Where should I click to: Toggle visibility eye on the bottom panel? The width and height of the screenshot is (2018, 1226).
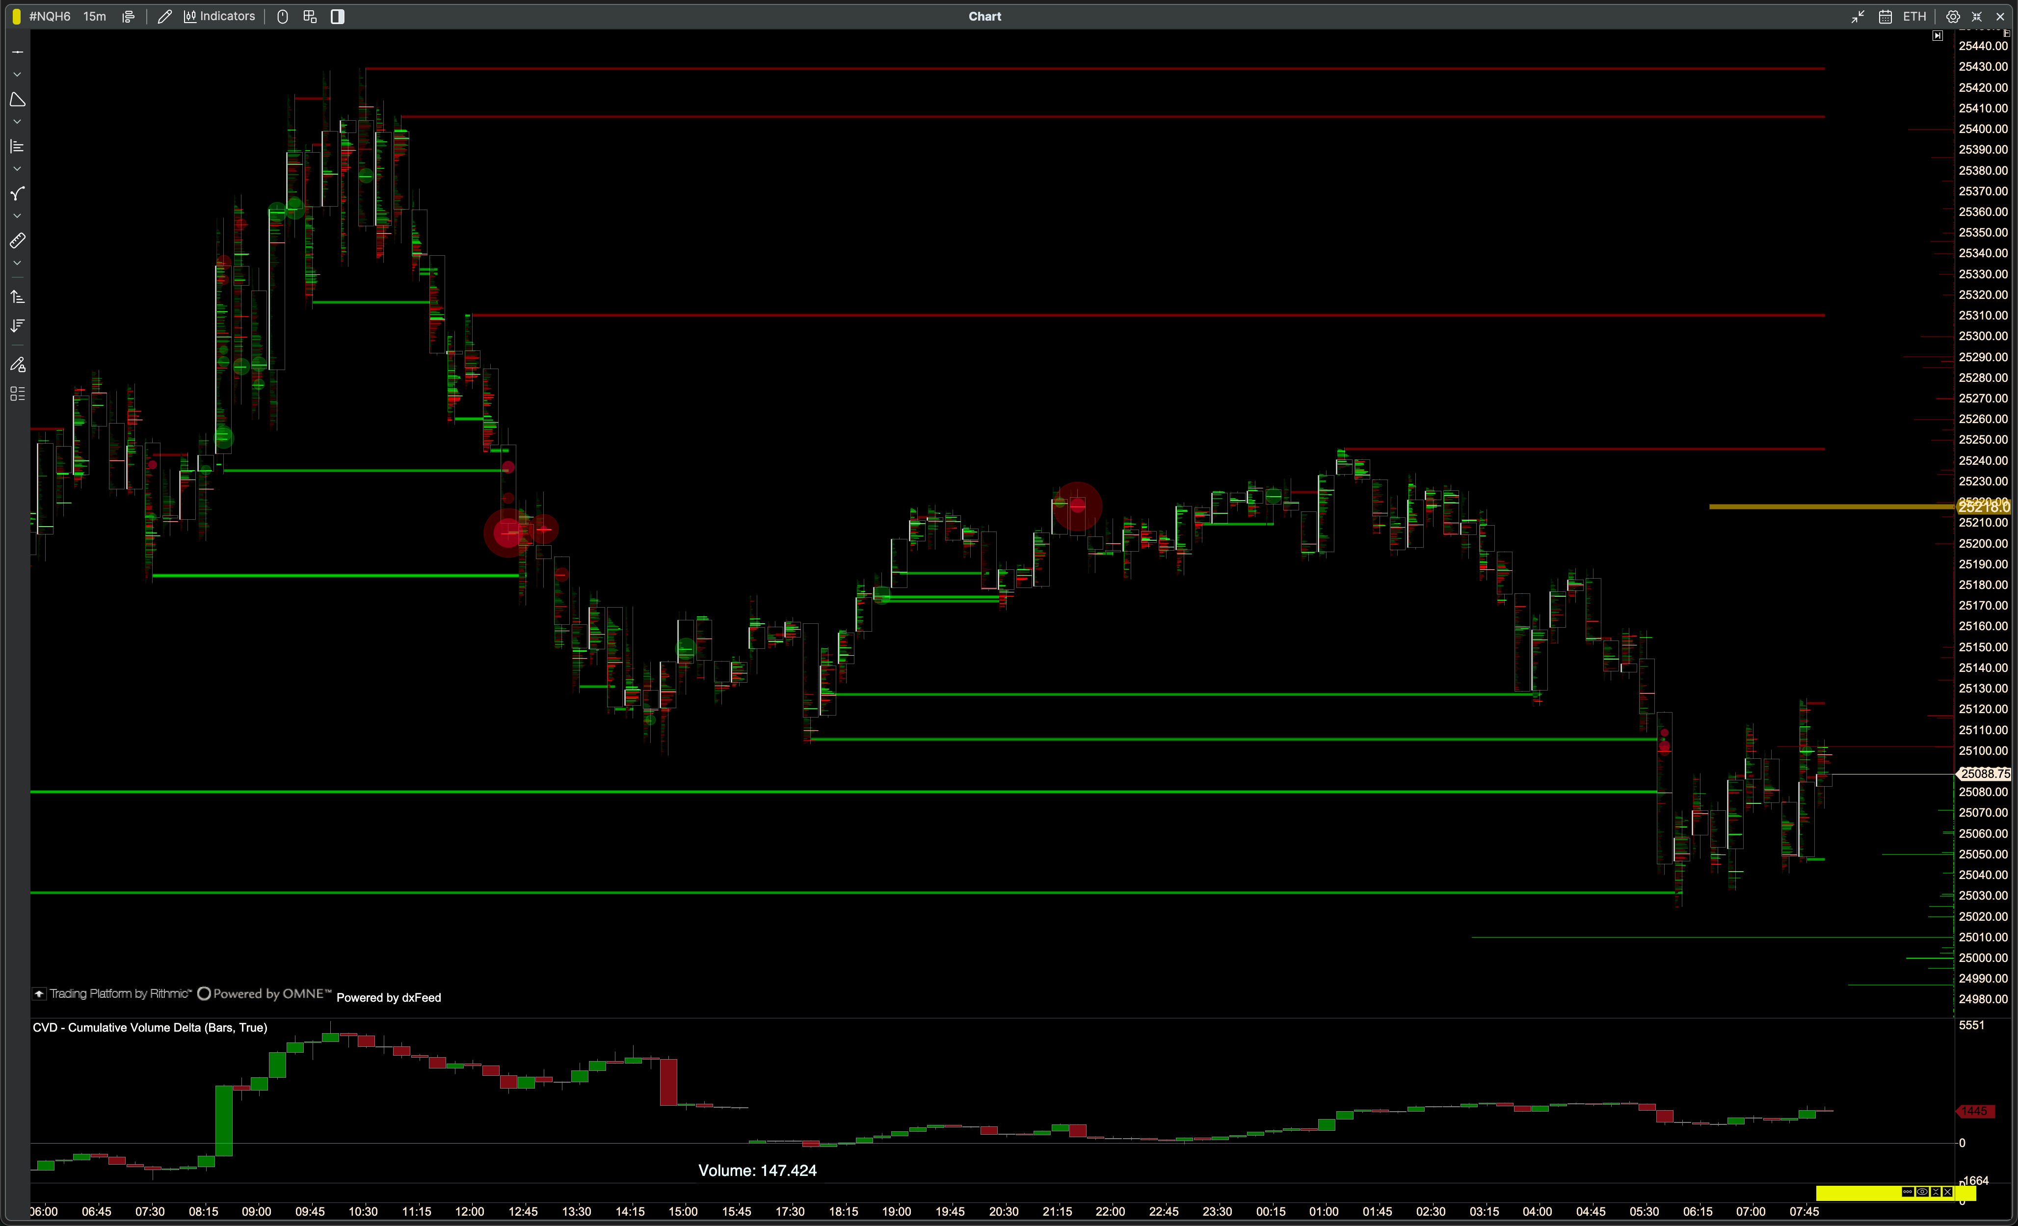(1922, 1193)
